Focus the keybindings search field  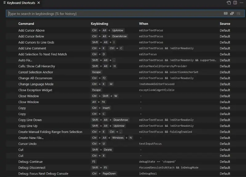[114, 13]
